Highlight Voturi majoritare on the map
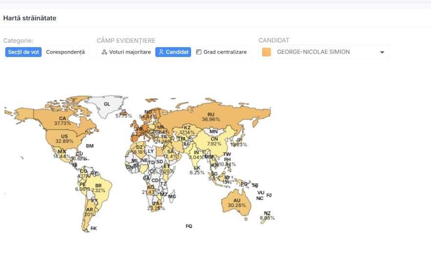This screenshot has width=431, height=258. pyautogui.click(x=126, y=52)
